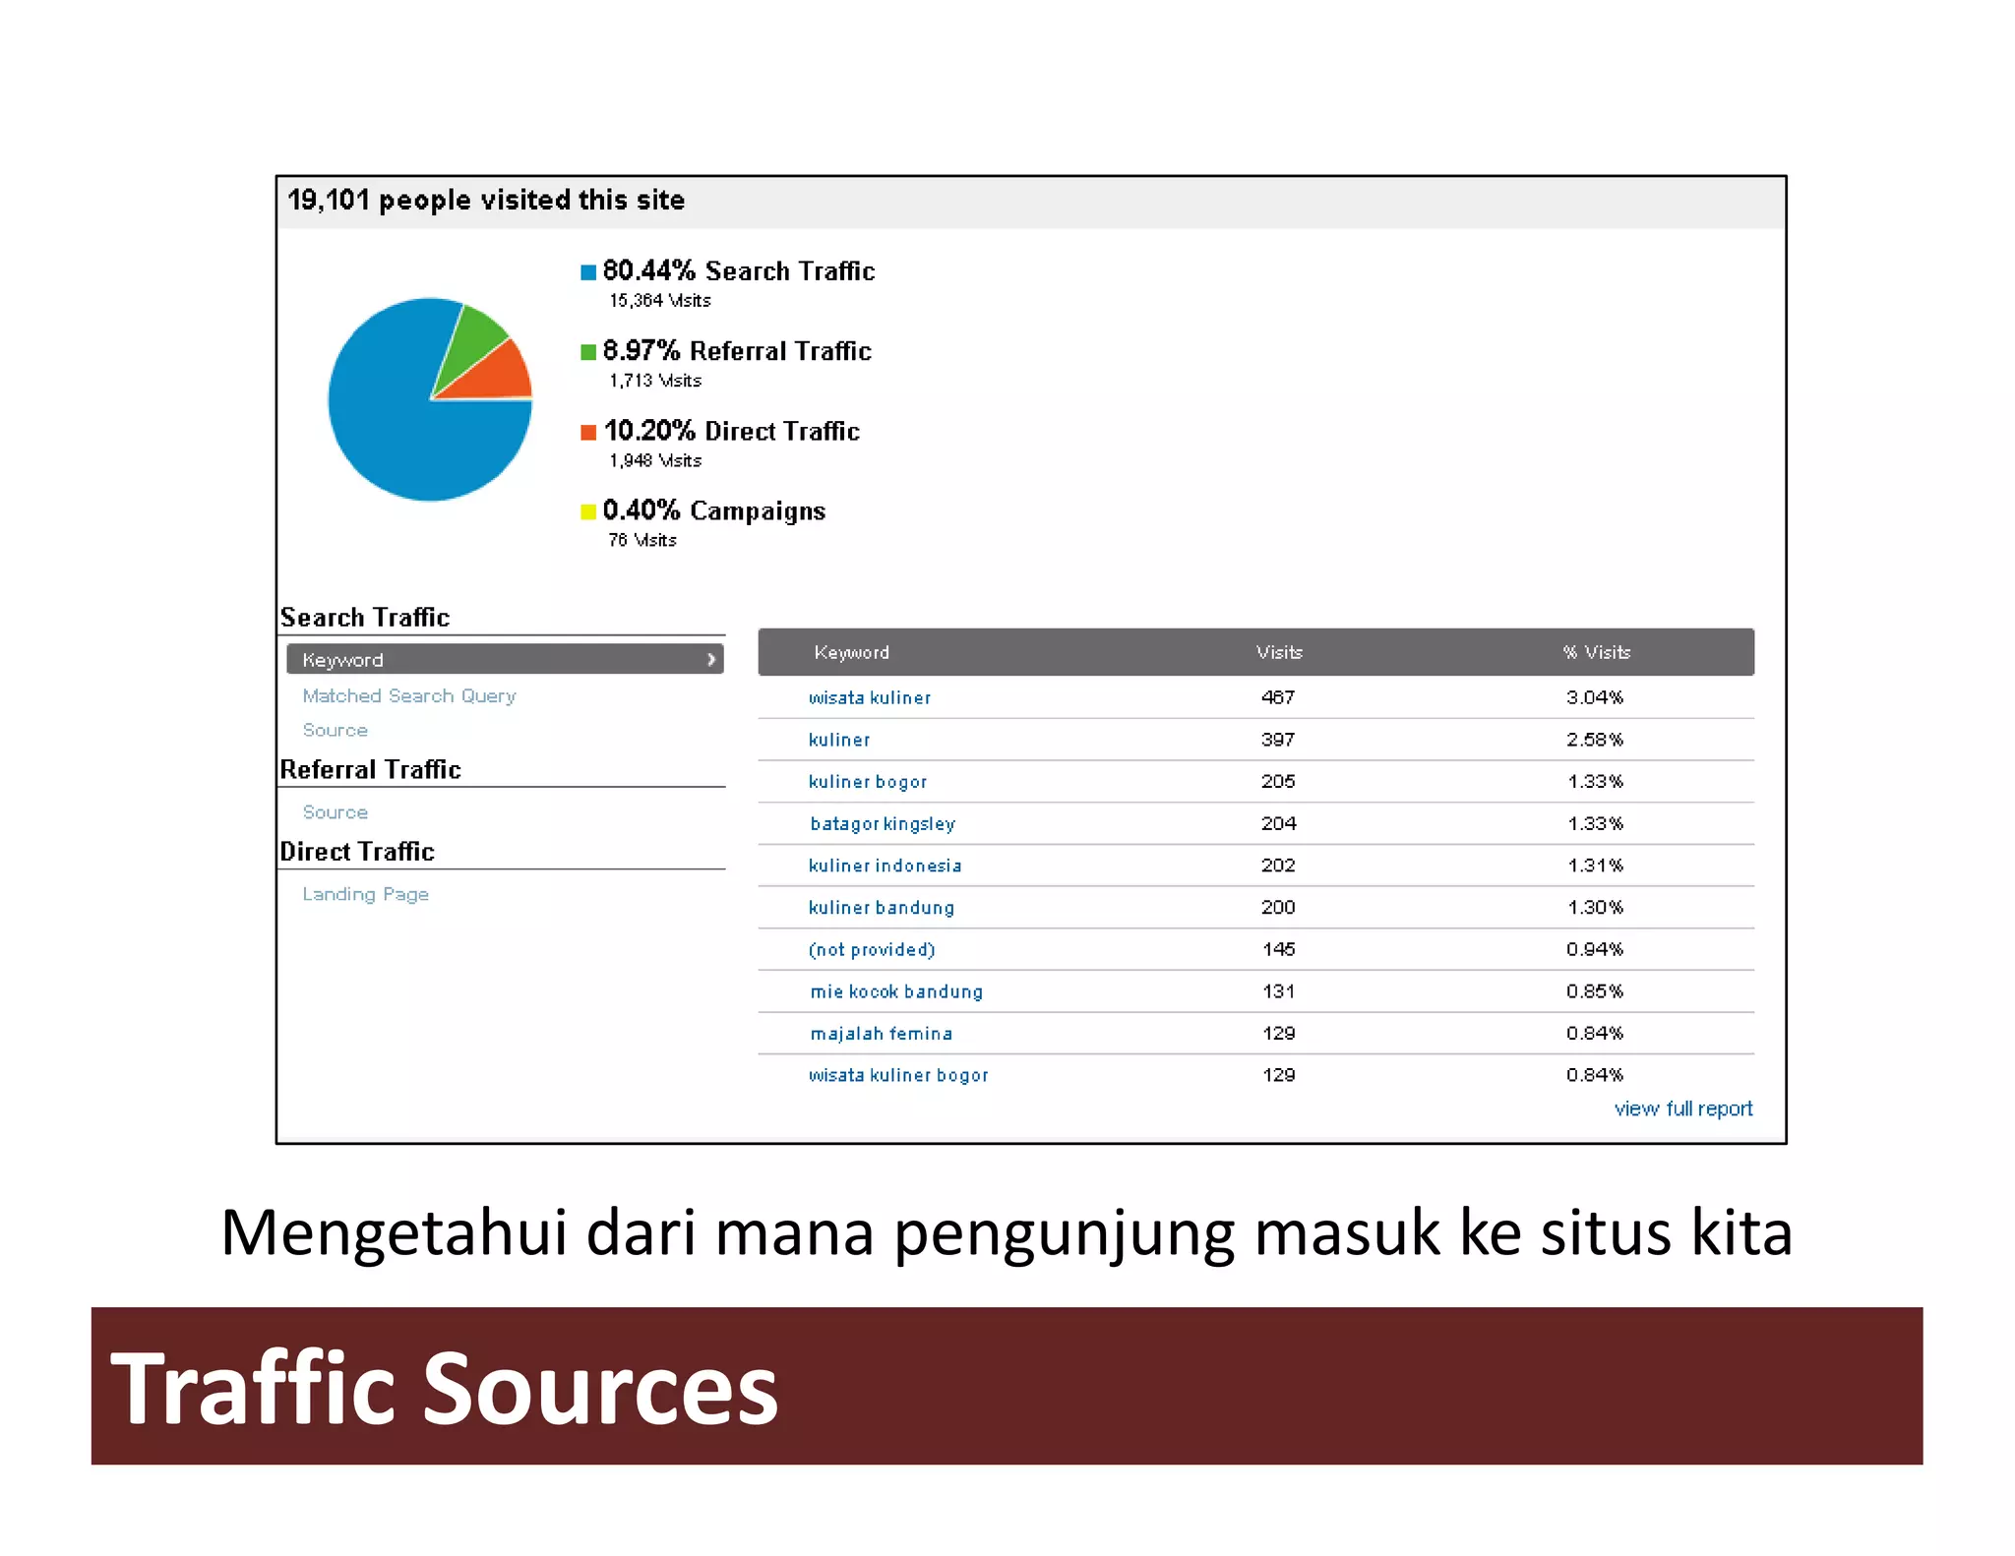Click percentage value 3.04%
The image size is (2015, 1556).
(x=1595, y=697)
